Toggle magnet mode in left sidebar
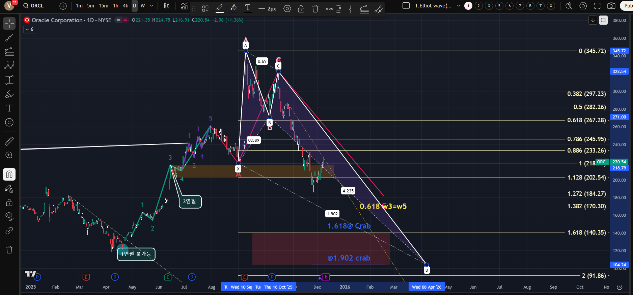The width and height of the screenshot is (633, 295). pos(9,174)
